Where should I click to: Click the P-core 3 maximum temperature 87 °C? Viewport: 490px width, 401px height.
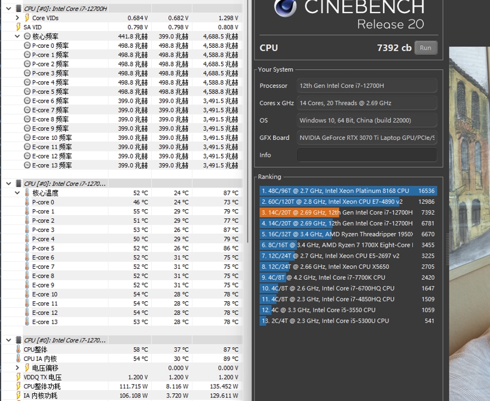[x=231, y=229]
